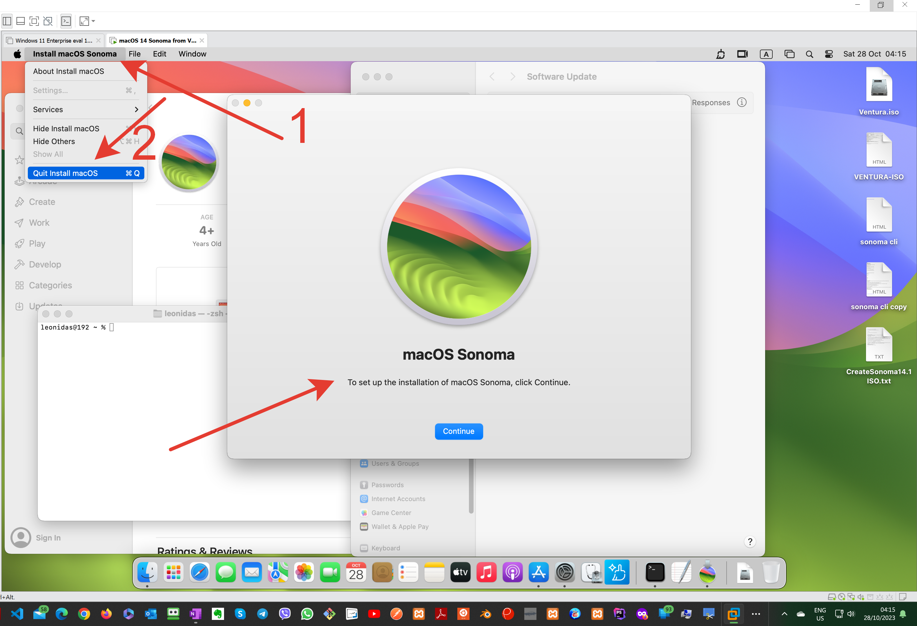The width and height of the screenshot is (917, 626).
Task: Open Mail app in the Dock
Action: pyautogui.click(x=252, y=572)
